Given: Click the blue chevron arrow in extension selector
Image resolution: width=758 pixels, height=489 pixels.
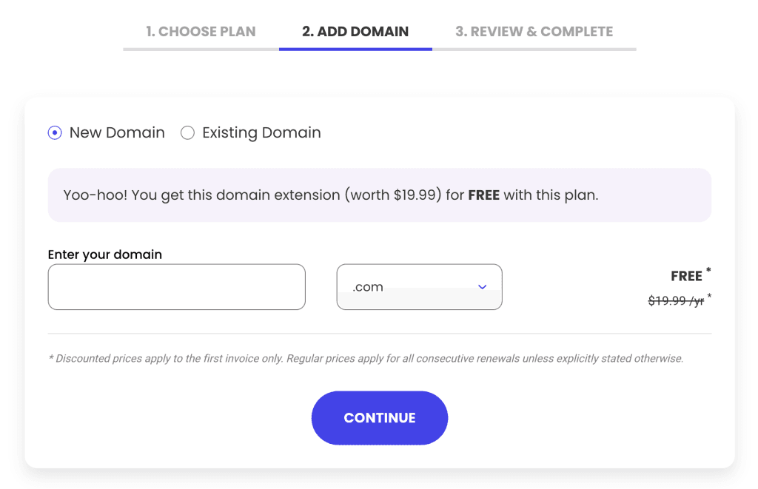Looking at the screenshot, I should tap(483, 287).
